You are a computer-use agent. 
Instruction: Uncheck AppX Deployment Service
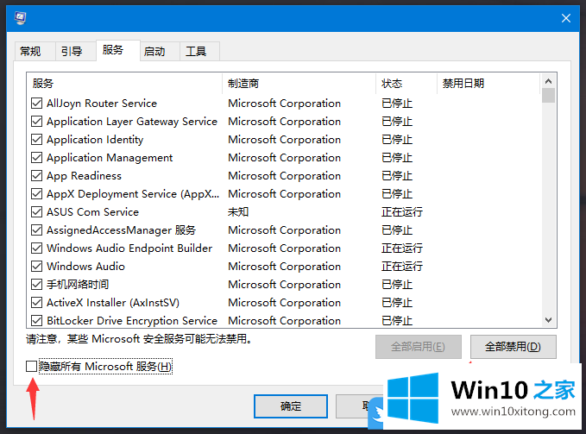(x=36, y=194)
